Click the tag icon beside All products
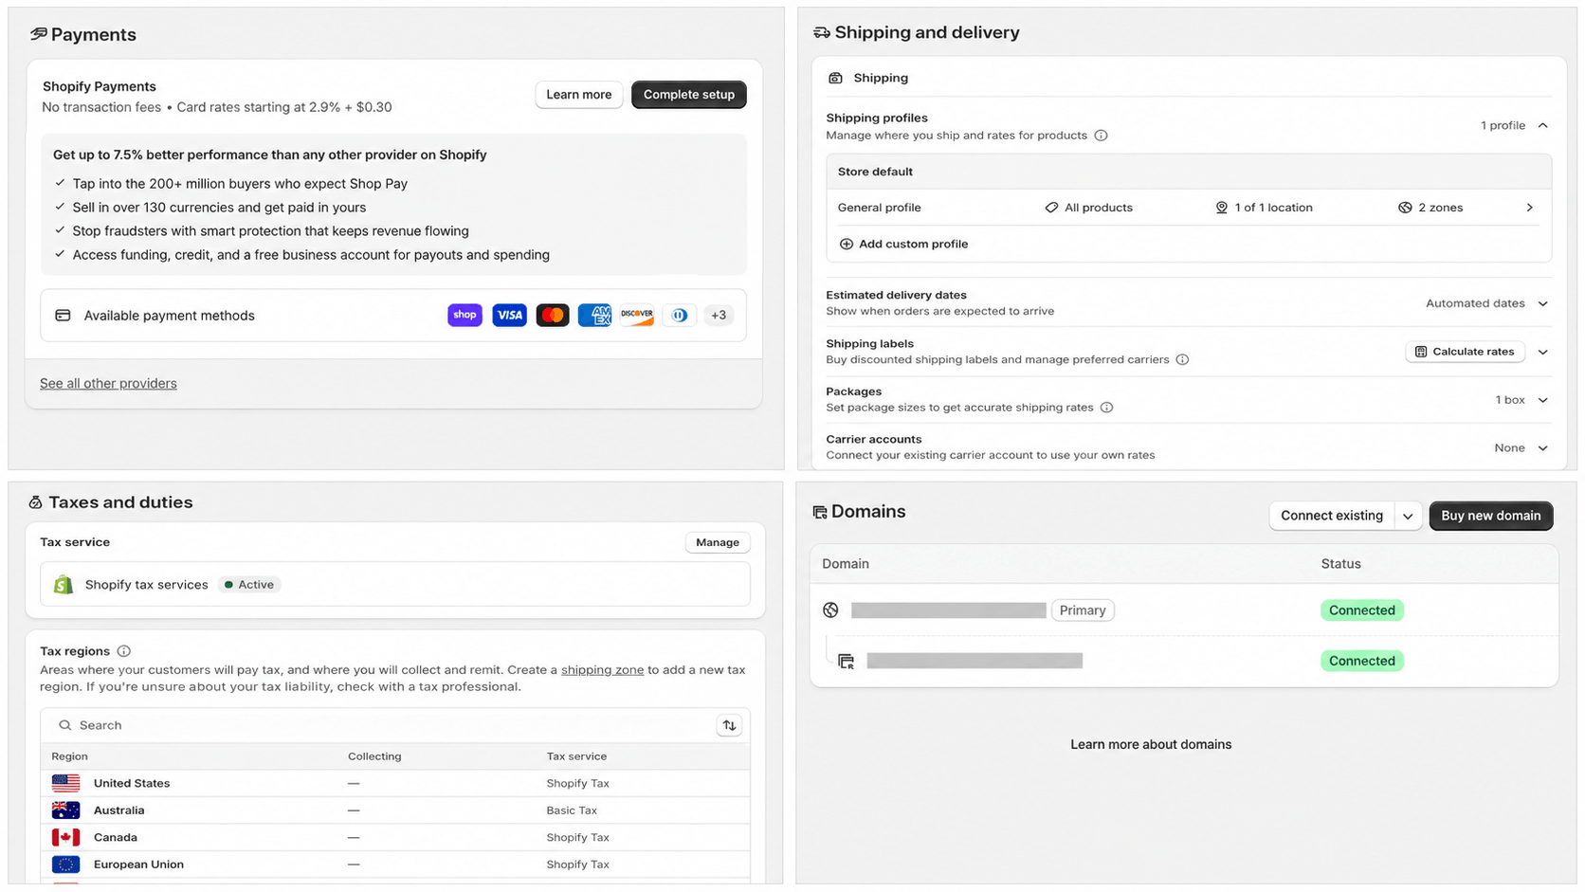 pyautogui.click(x=1051, y=208)
